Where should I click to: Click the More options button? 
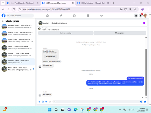[x=120, y=33]
